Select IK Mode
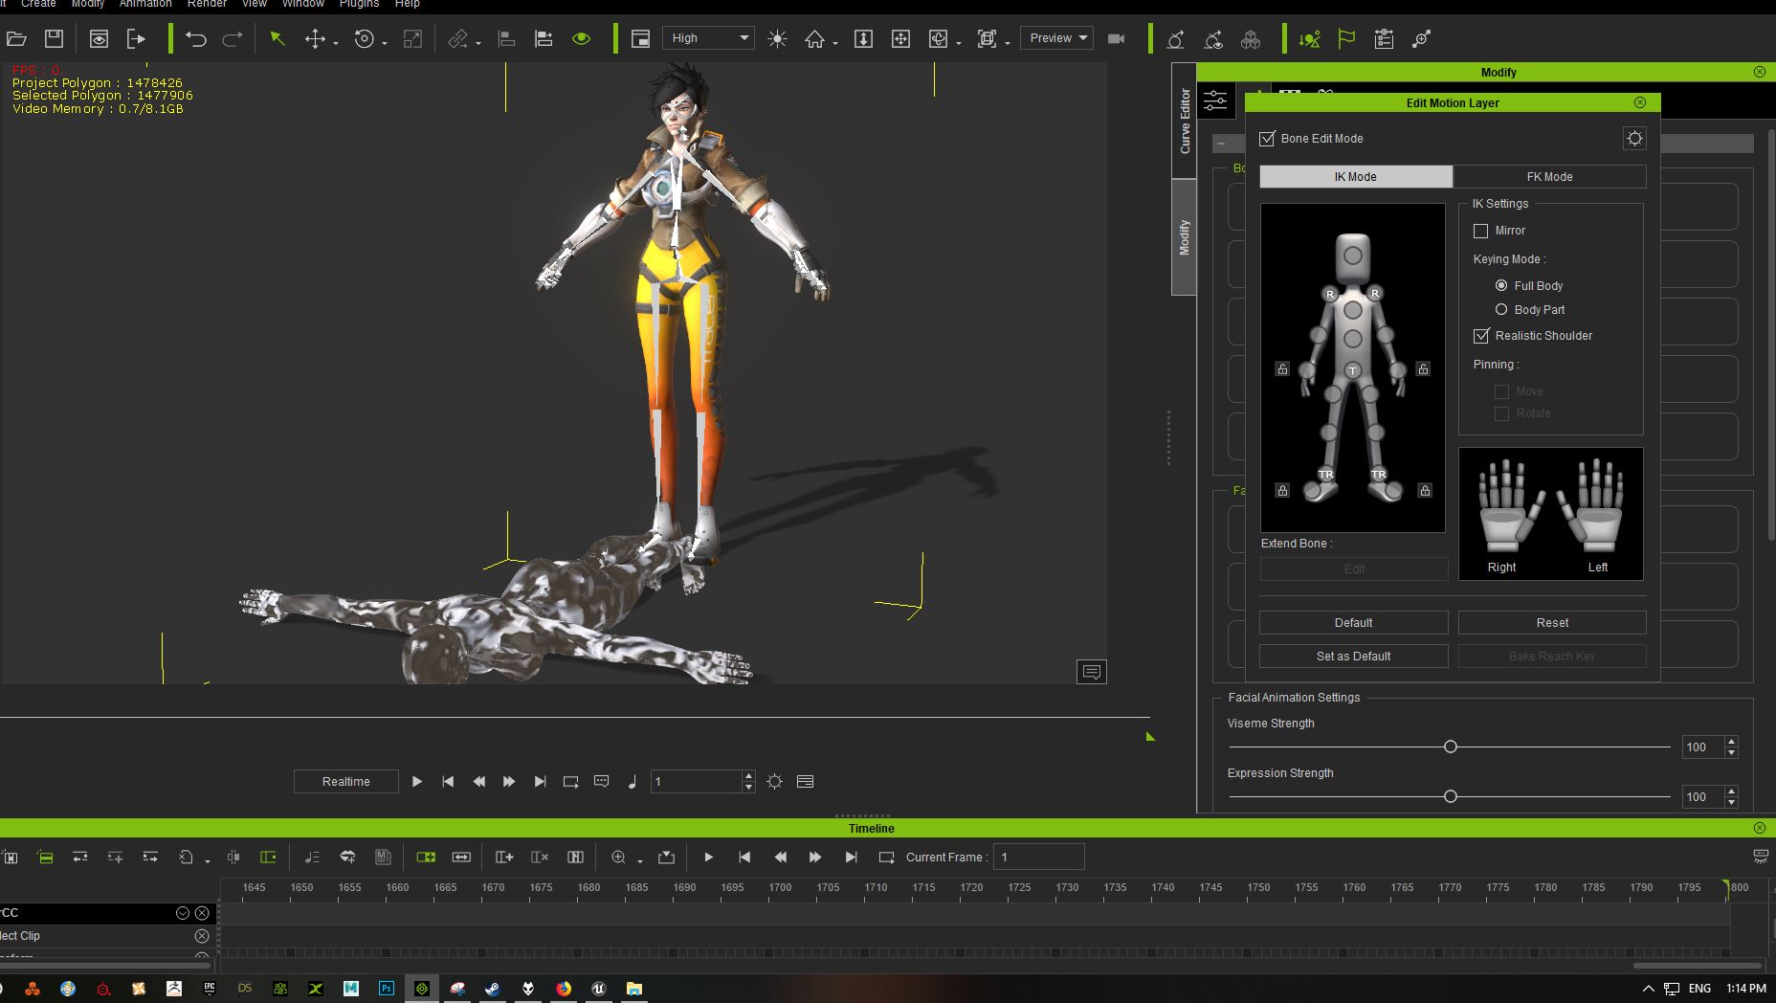Viewport: 1776px width, 1003px height. 1355,177
